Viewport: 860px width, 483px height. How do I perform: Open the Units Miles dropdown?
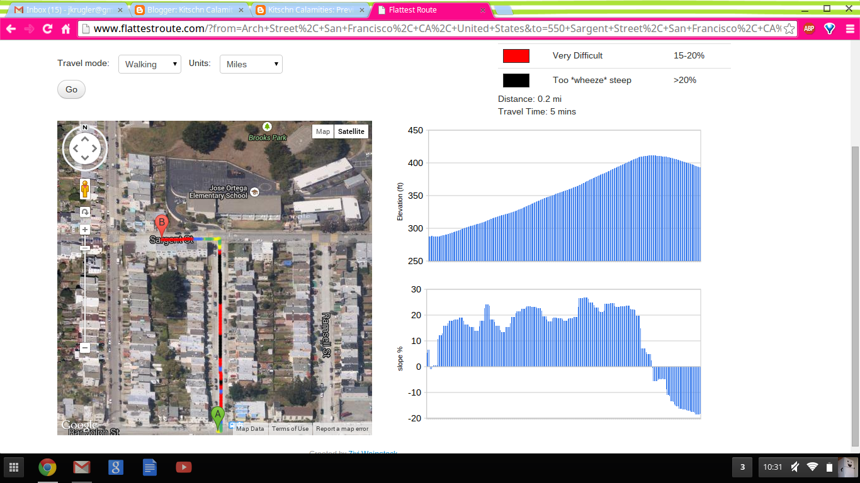pyautogui.click(x=251, y=64)
